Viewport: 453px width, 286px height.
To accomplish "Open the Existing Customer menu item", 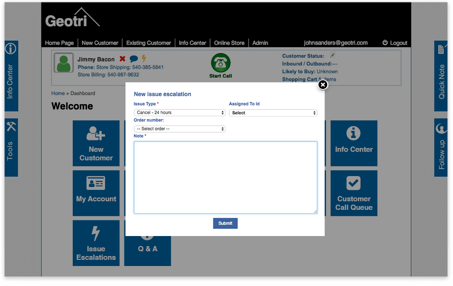I will (148, 43).
